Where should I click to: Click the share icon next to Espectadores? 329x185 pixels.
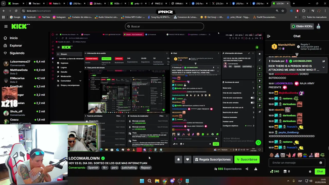click(x=247, y=169)
